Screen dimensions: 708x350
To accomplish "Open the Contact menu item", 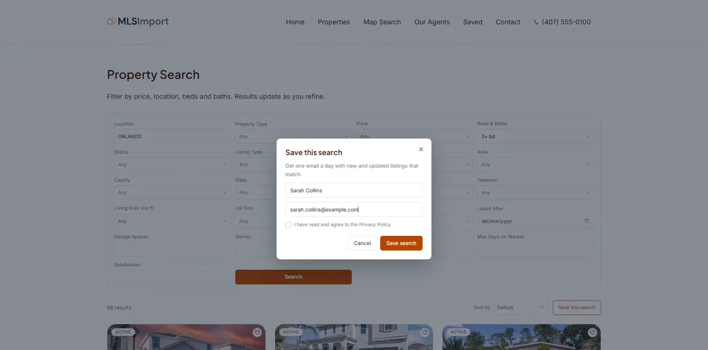I will click(x=508, y=22).
